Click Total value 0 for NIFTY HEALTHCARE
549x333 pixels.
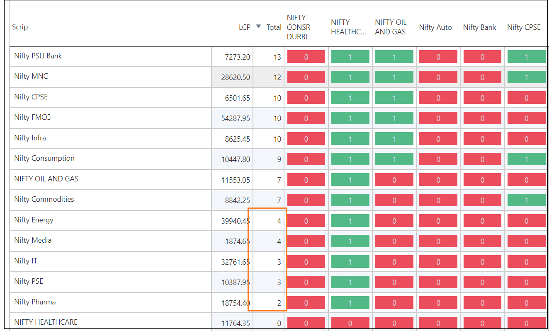(279, 323)
